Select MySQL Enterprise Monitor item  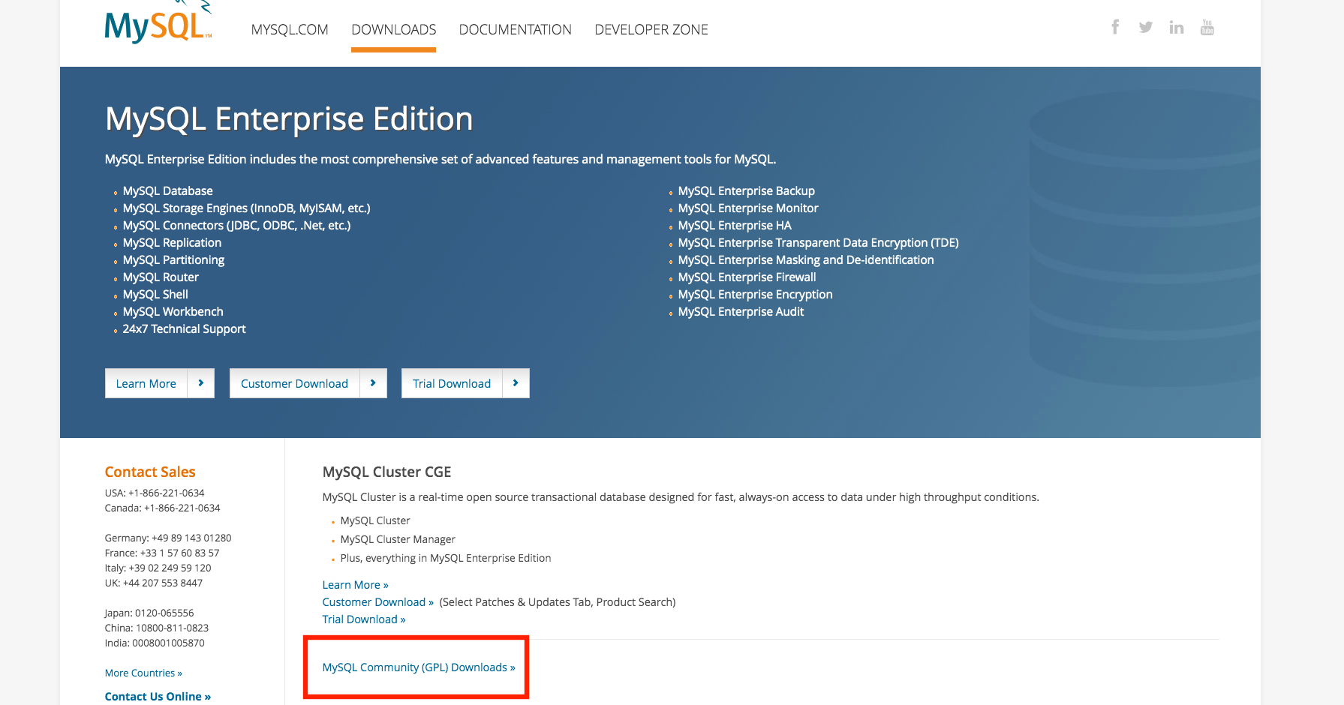tap(748, 208)
